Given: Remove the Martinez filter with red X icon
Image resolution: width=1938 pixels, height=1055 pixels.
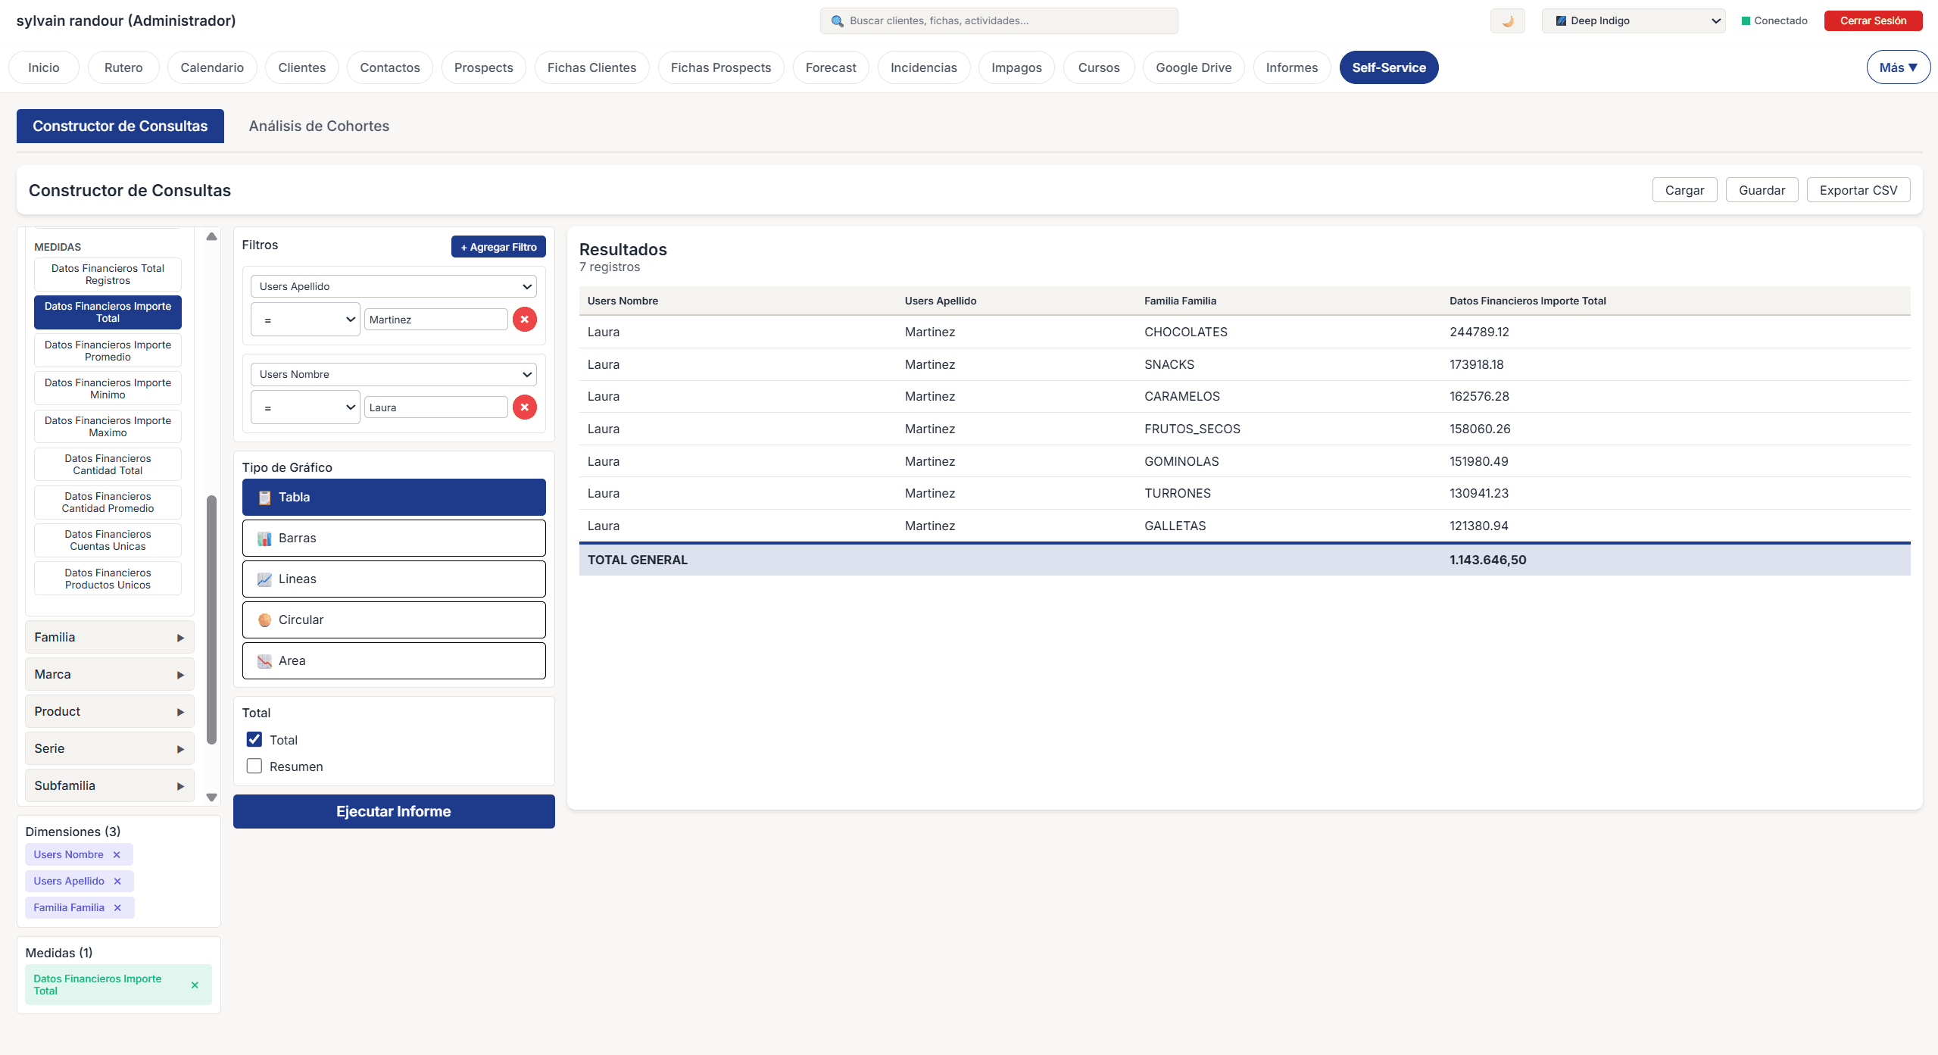Looking at the screenshot, I should (525, 319).
